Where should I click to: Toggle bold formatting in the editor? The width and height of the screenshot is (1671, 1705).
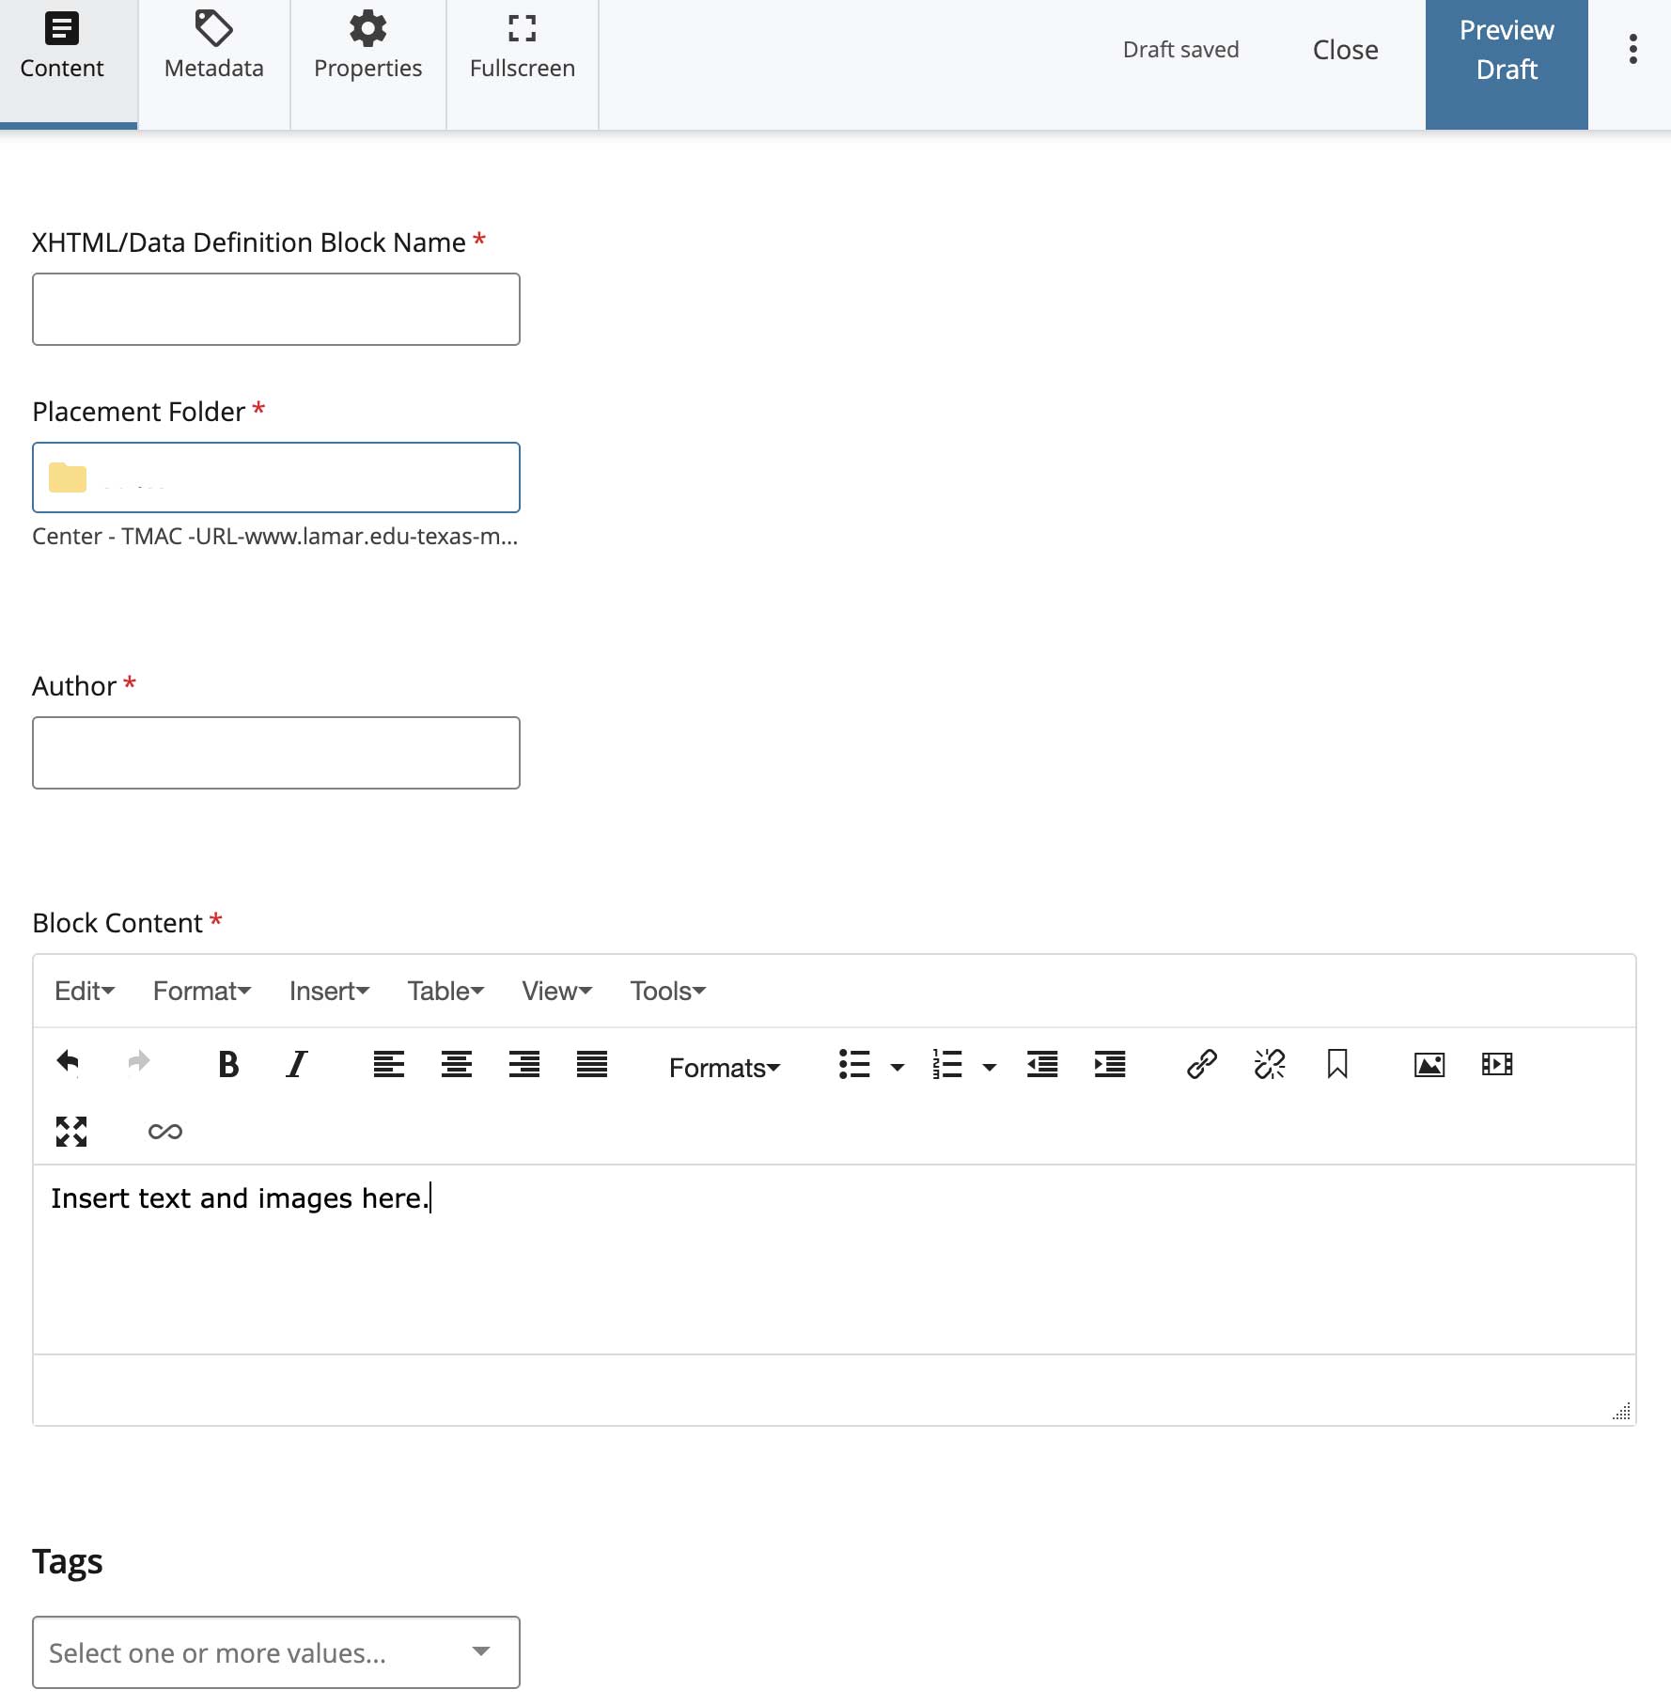pyautogui.click(x=227, y=1065)
